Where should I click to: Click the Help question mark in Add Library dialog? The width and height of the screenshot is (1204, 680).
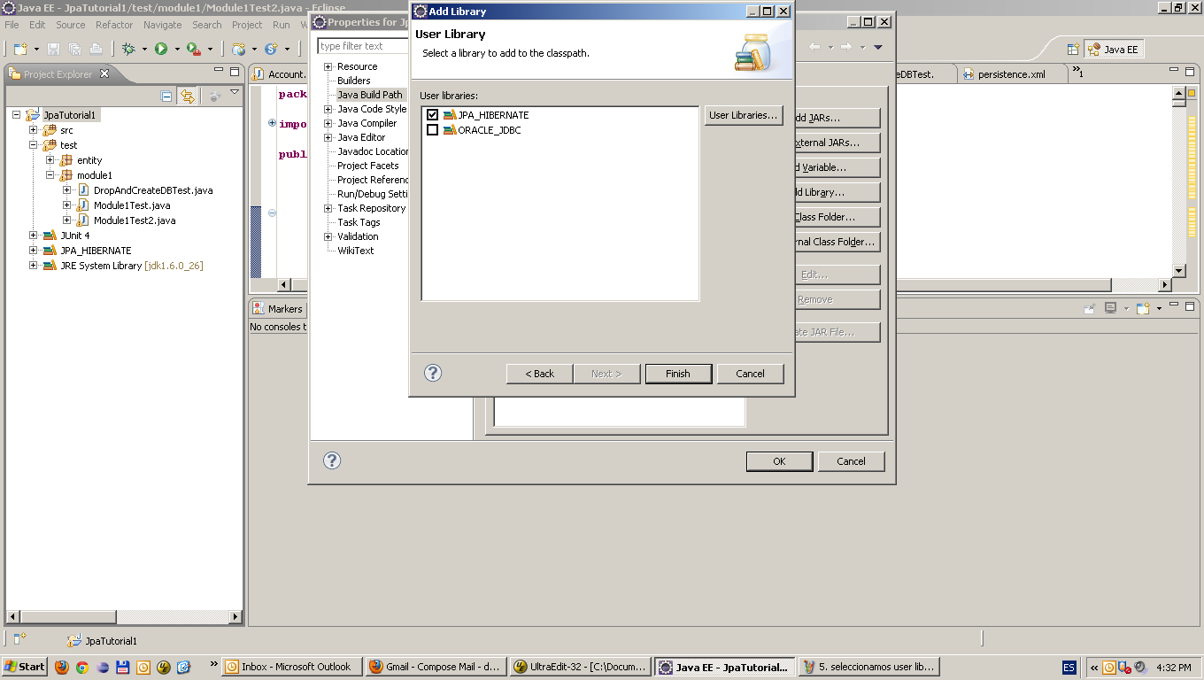432,373
